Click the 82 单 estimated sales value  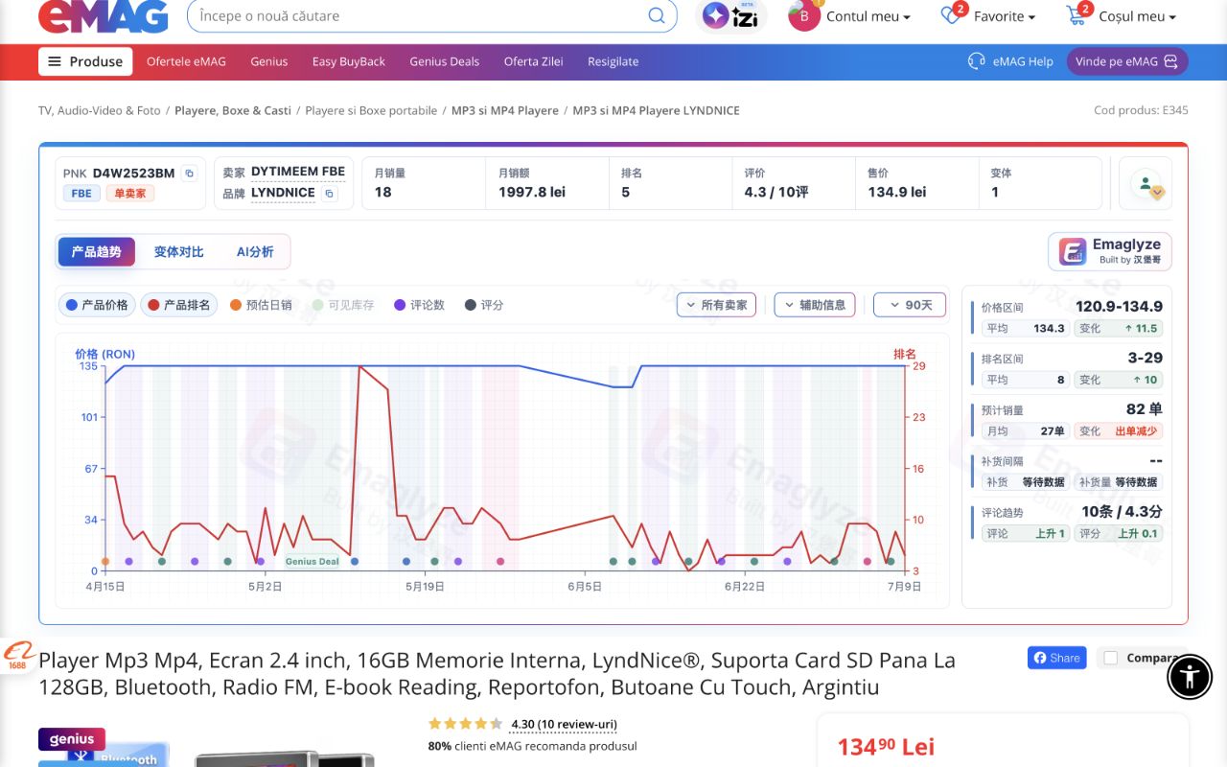tap(1145, 409)
